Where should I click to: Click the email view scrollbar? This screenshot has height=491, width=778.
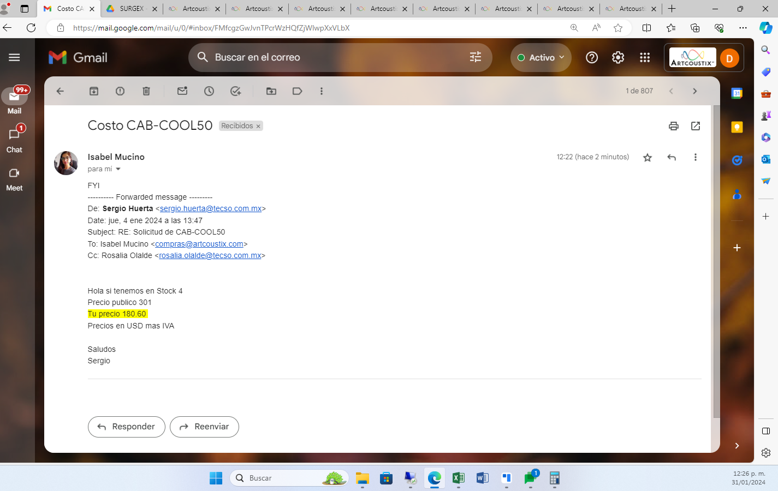pos(716,262)
